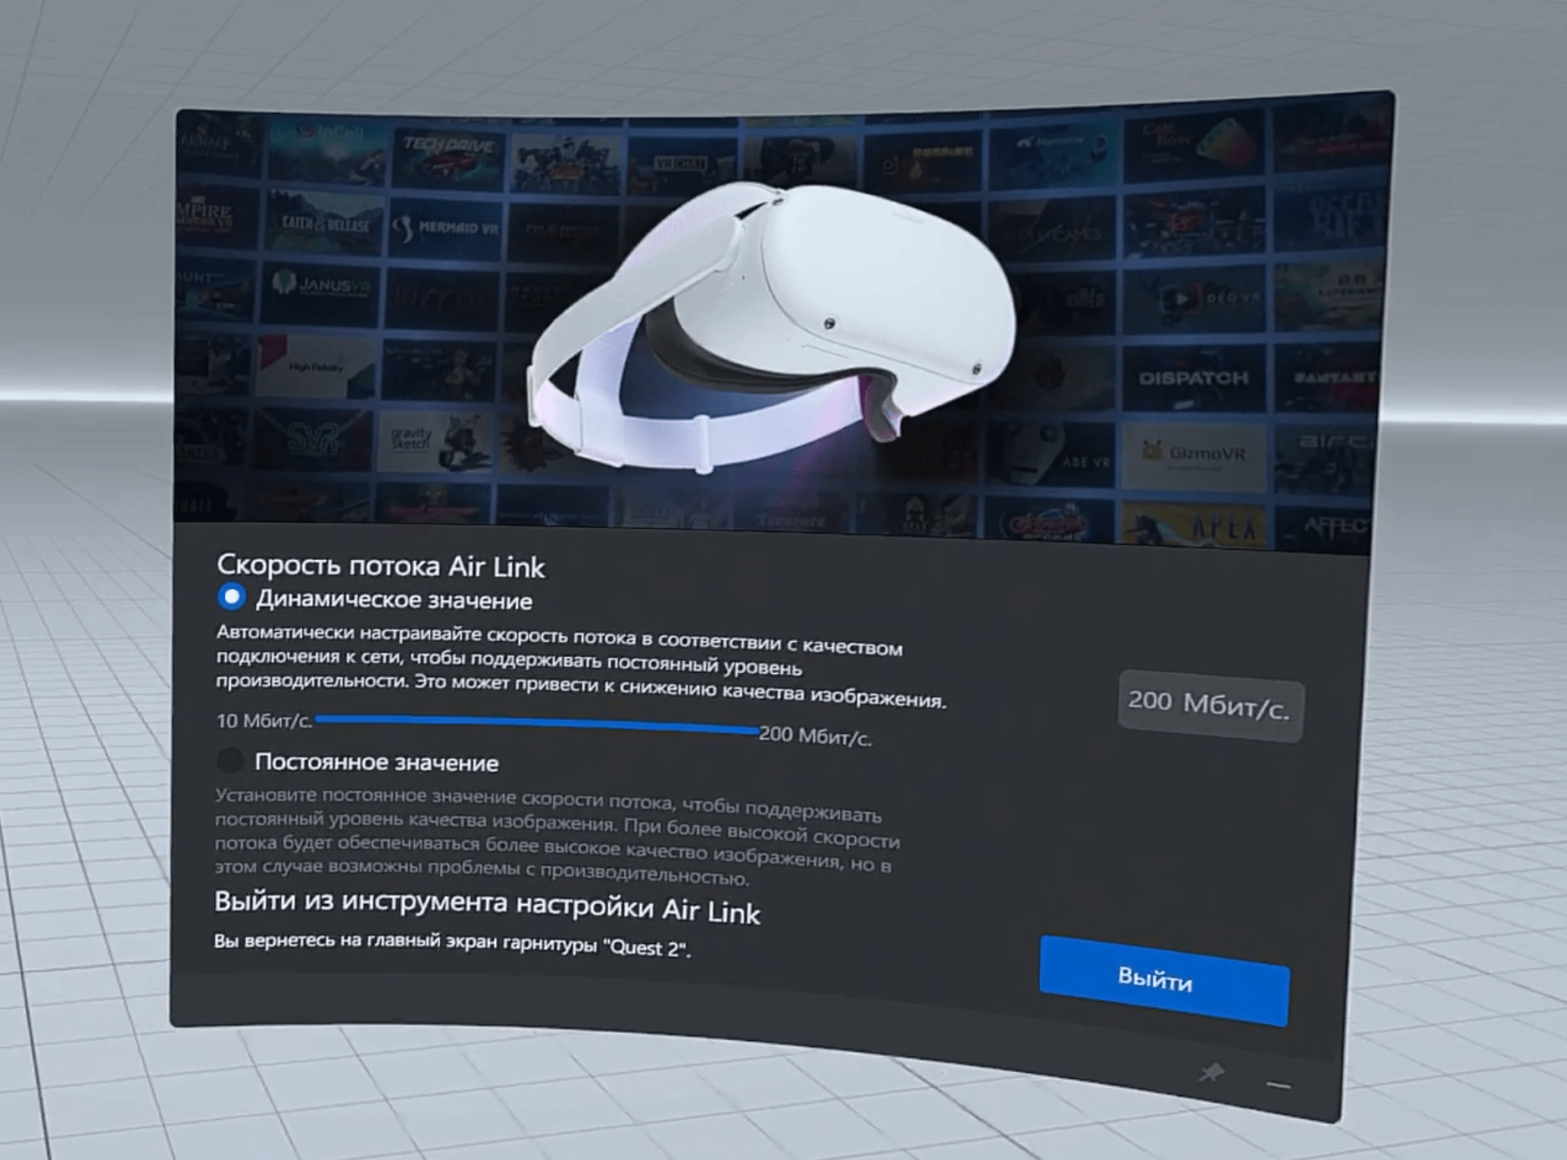
Task: Focus the 200 Мбит/с value field
Action: tap(1210, 706)
